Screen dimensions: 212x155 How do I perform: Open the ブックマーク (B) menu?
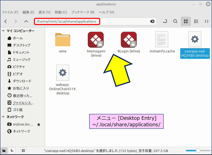coord(83,12)
